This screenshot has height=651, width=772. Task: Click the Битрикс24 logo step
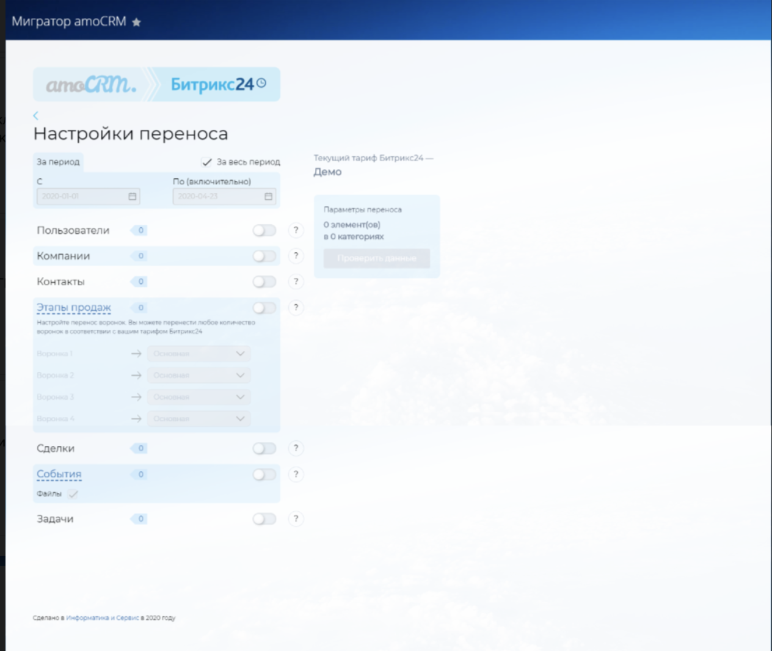(218, 84)
